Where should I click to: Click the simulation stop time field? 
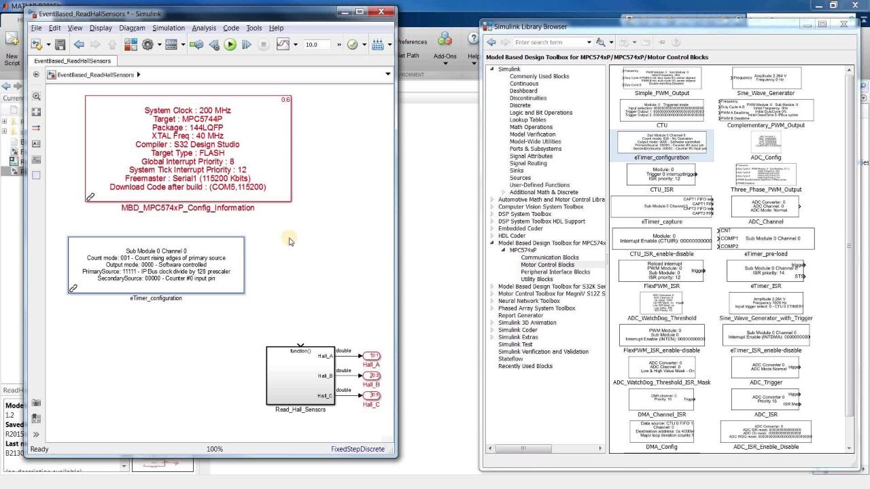(x=315, y=45)
